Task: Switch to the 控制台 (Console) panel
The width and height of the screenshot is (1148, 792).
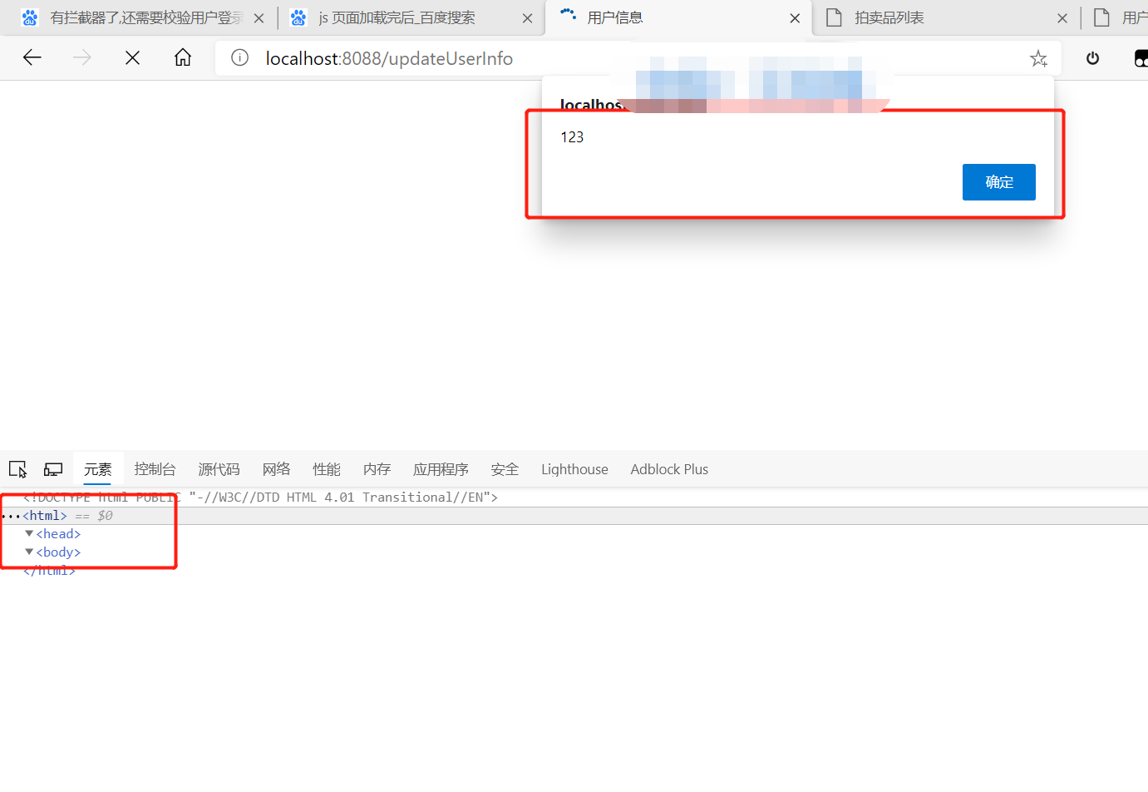Action: 155,469
